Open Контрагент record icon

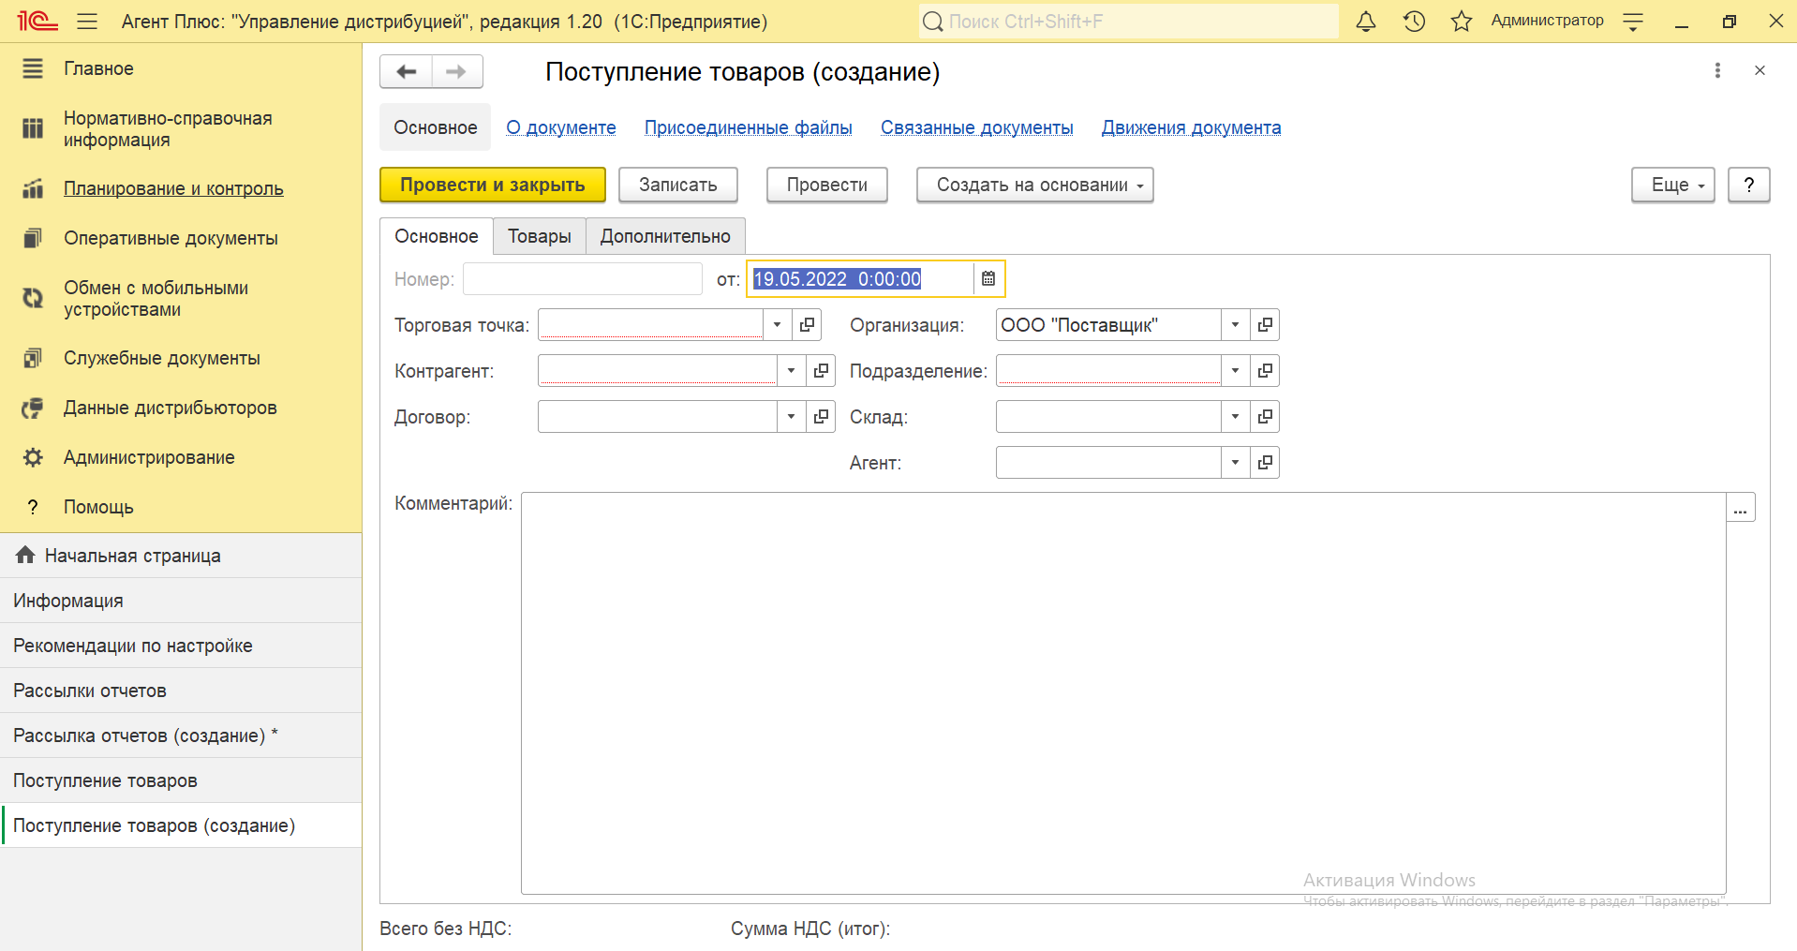[821, 371]
